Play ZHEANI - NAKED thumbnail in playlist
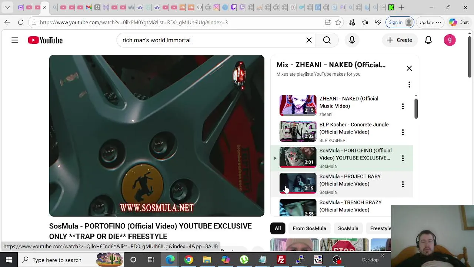This screenshot has width=474, height=267. click(x=298, y=105)
